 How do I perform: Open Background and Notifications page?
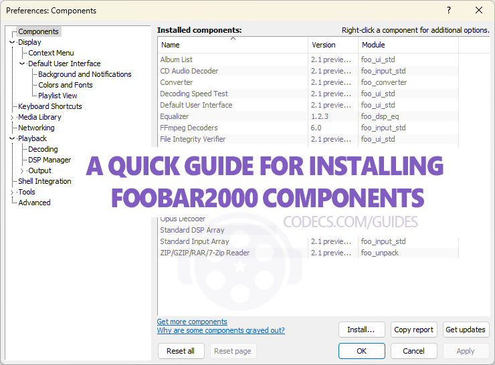point(84,74)
